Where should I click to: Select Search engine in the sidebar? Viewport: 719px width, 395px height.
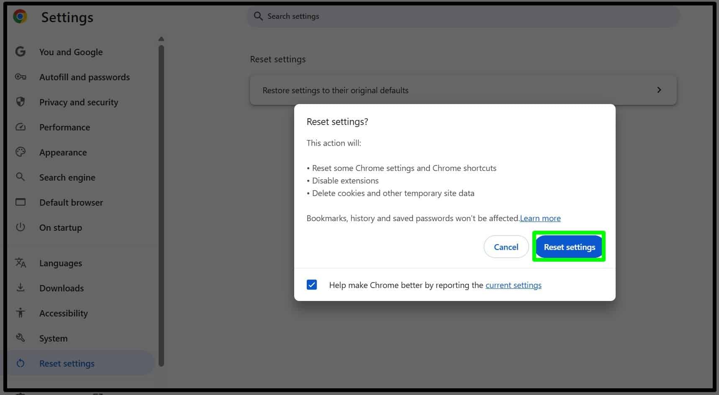pos(67,177)
